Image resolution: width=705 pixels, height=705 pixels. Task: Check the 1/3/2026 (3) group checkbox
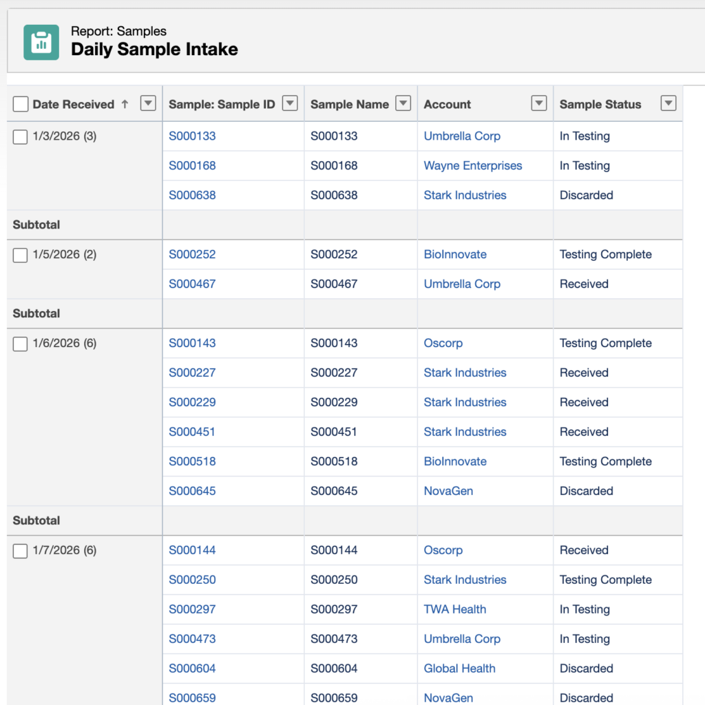[x=20, y=137]
